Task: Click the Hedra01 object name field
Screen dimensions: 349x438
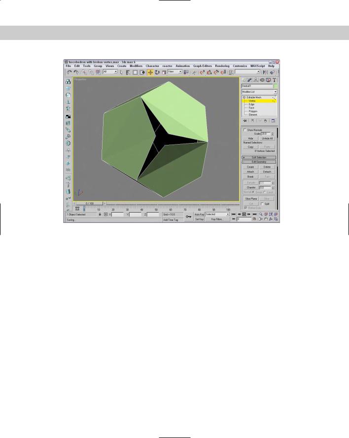Action: [x=257, y=86]
